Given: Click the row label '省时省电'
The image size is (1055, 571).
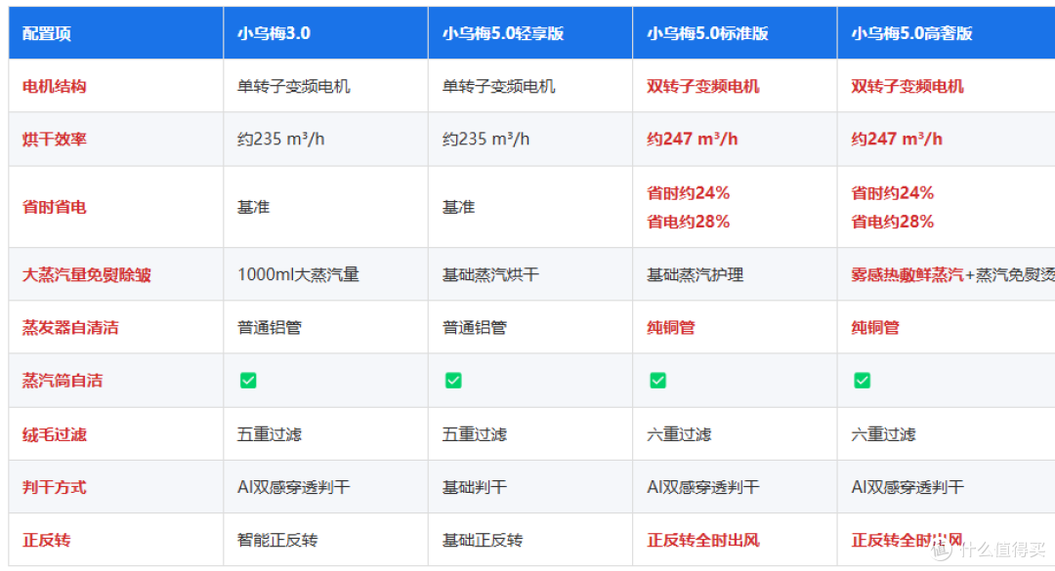Looking at the screenshot, I should pyautogui.click(x=55, y=207).
